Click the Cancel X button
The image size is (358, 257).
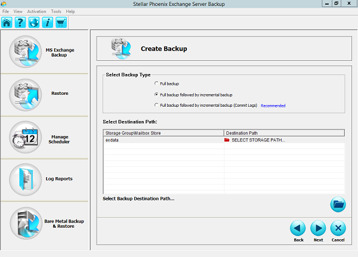(x=338, y=228)
